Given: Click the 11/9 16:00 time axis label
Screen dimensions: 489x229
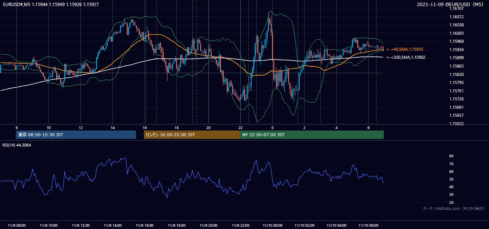Looking at the screenshot, I should 144,226.
